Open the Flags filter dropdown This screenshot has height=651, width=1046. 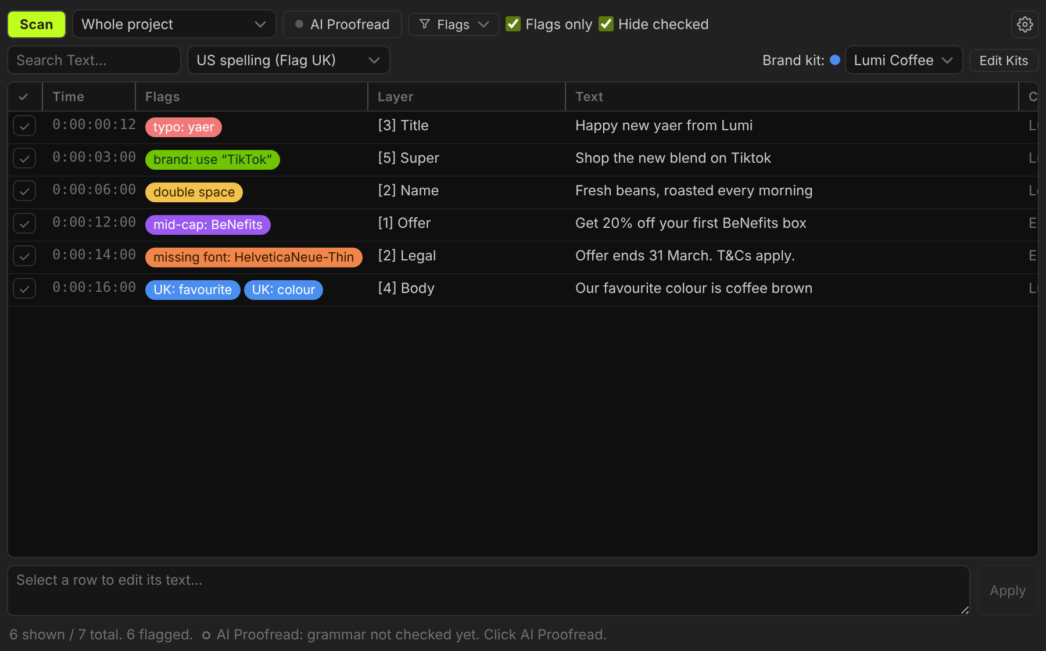(x=454, y=24)
